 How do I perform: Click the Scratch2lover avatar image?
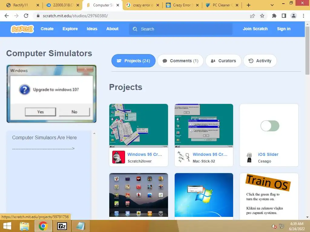tap(119, 157)
